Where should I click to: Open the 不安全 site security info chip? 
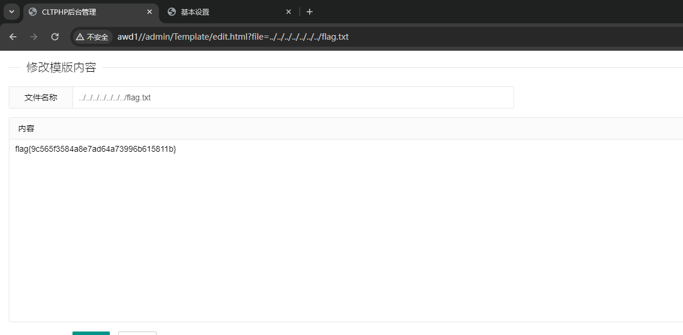[92, 37]
